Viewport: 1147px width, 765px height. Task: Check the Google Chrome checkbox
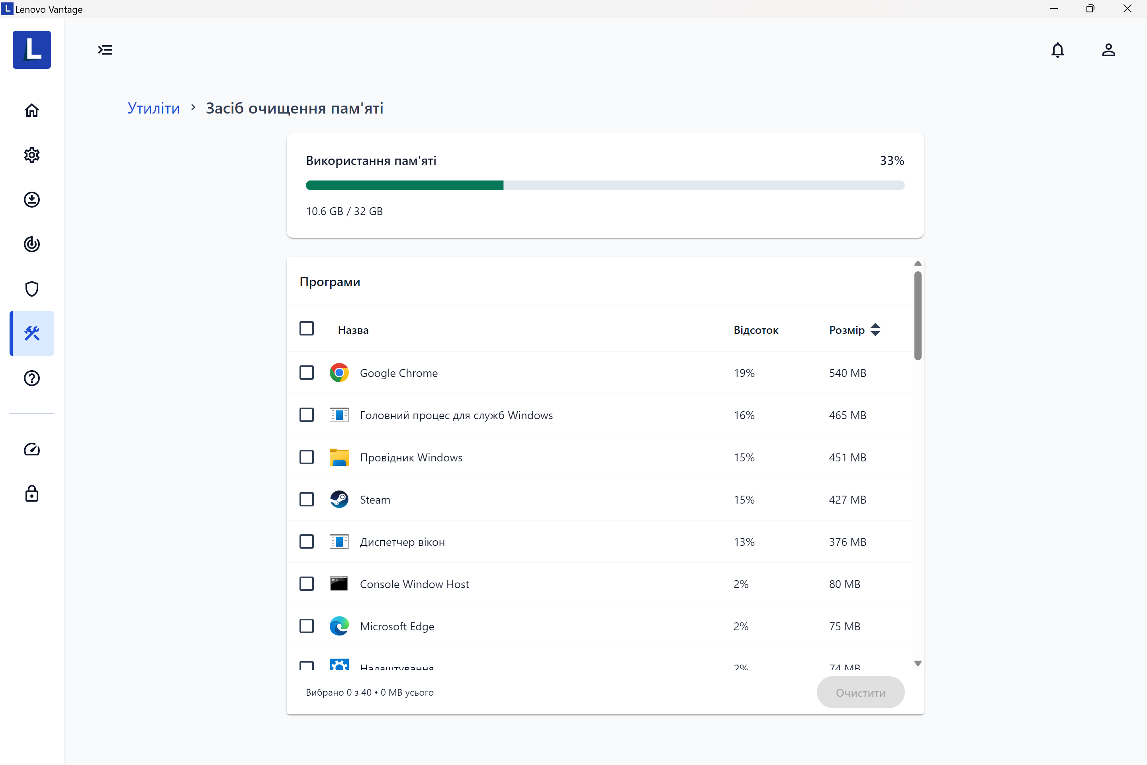point(306,373)
